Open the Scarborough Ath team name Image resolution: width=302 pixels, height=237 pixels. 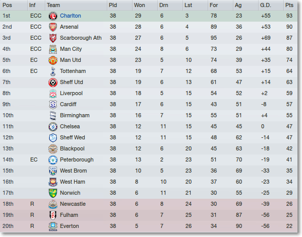pyautogui.click(x=81, y=38)
